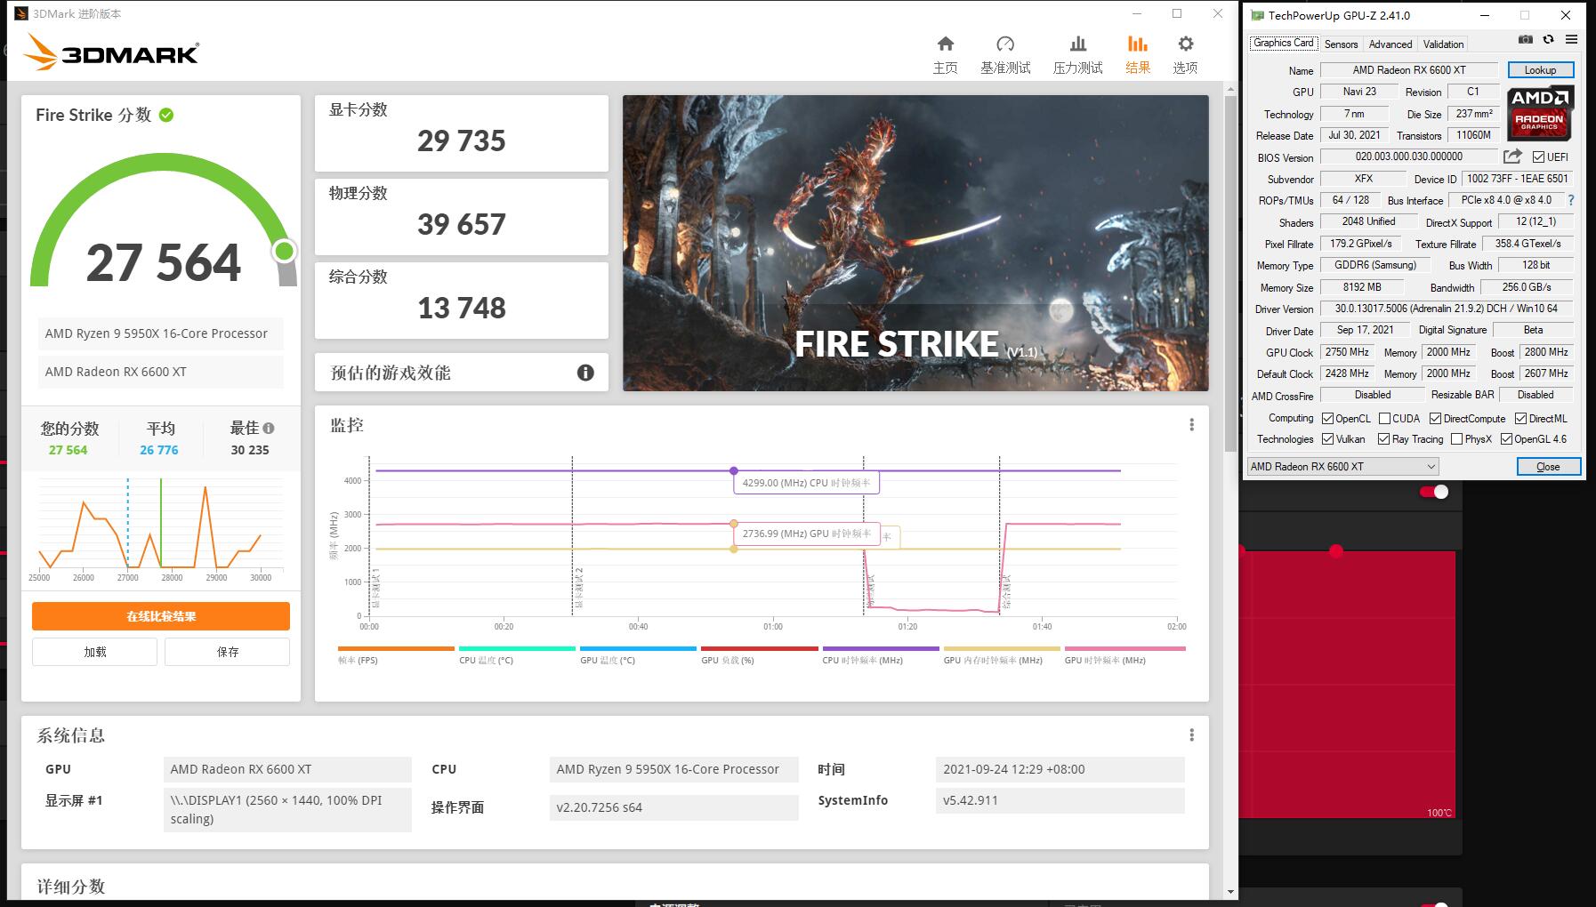Click the 显卡分数 29 735 card
This screenshot has width=1596, height=907.
462,133
